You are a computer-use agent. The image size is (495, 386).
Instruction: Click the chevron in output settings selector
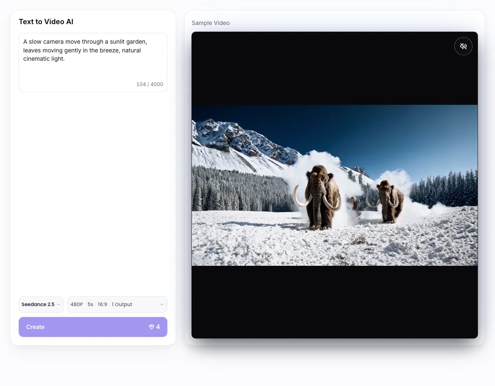click(162, 304)
